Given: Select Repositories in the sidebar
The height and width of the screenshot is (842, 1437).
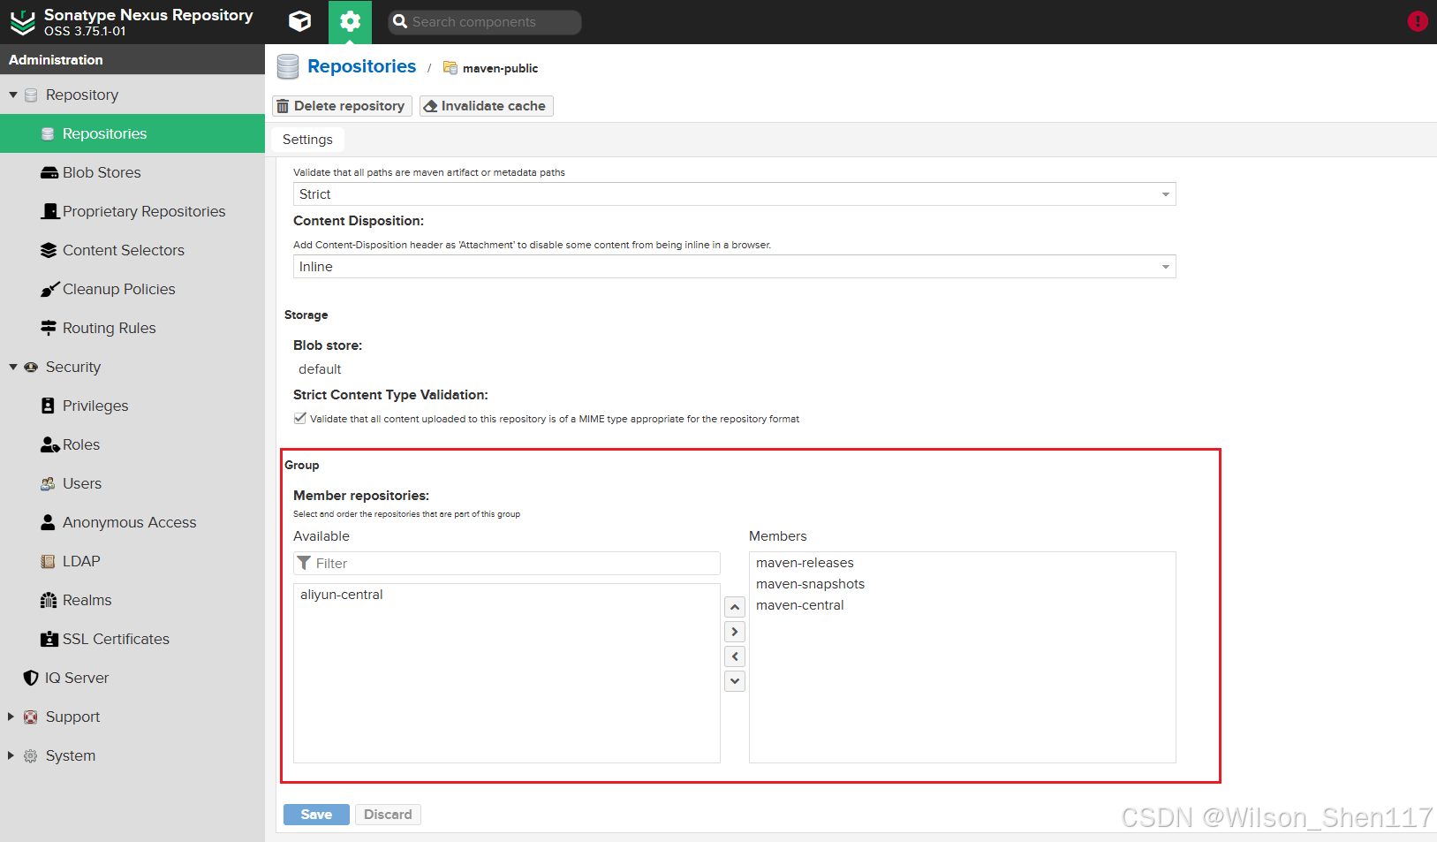Looking at the screenshot, I should tap(132, 133).
